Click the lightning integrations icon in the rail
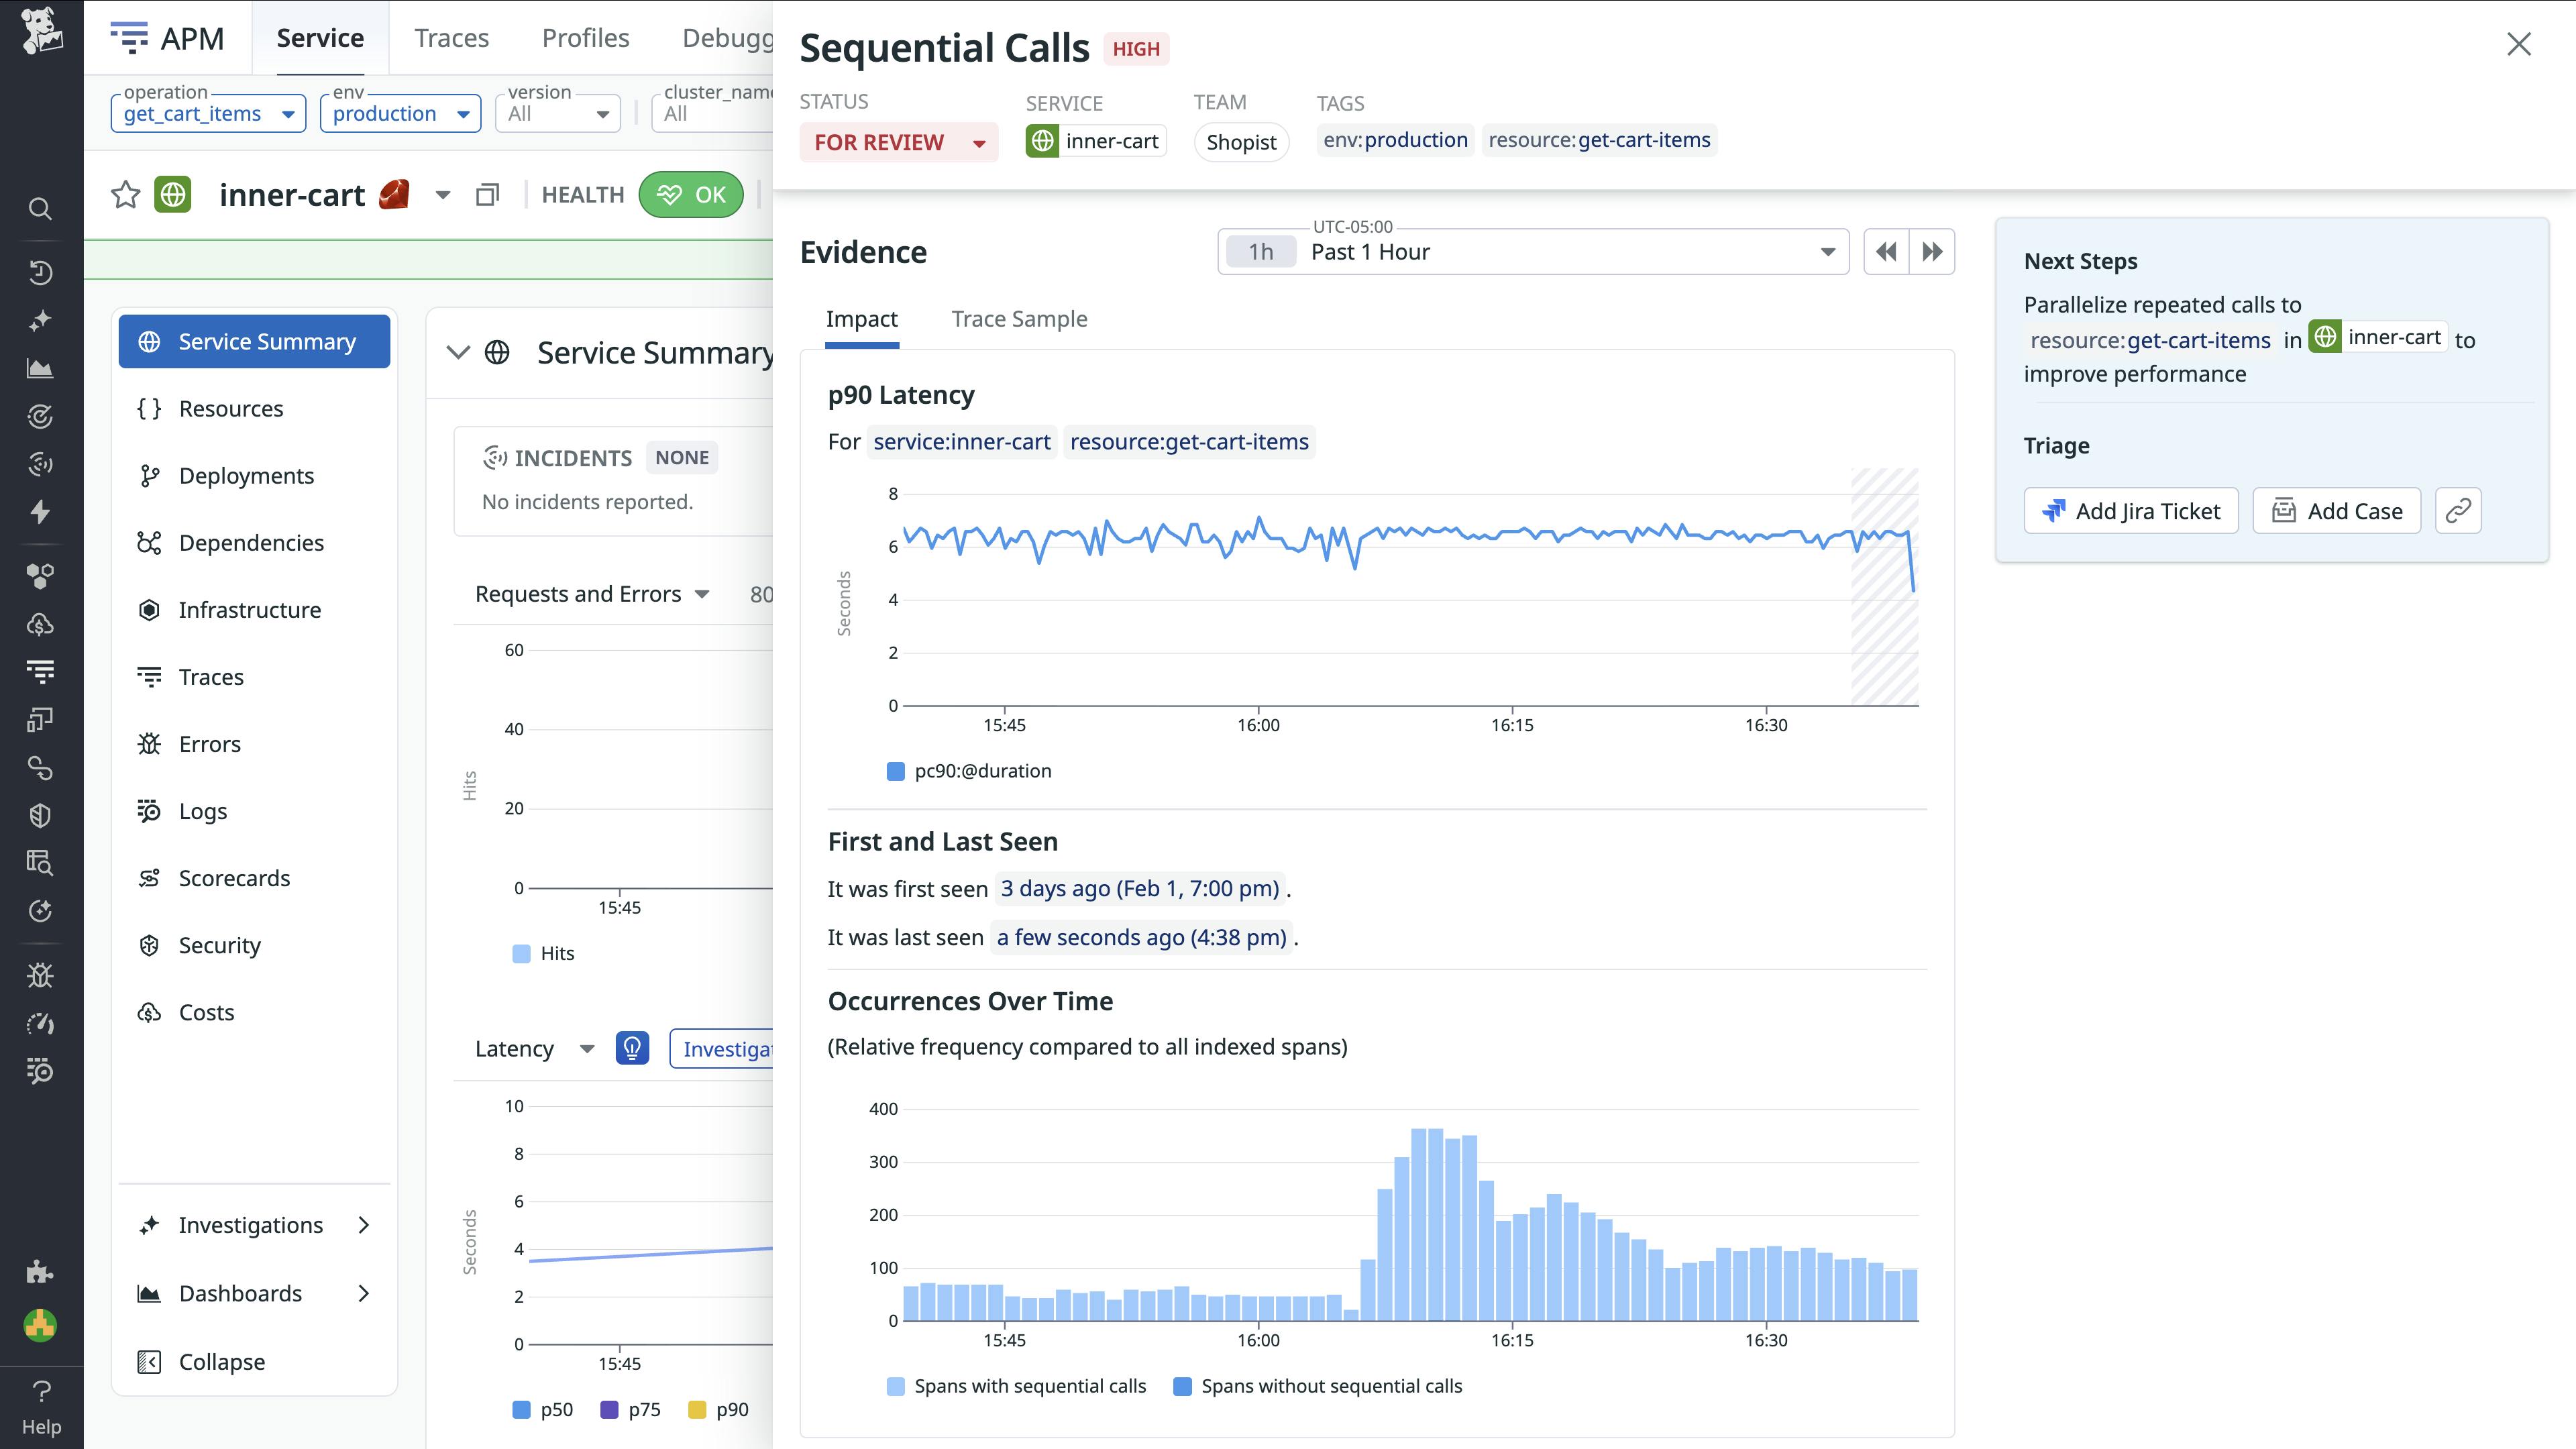 click(x=40, y=512)
